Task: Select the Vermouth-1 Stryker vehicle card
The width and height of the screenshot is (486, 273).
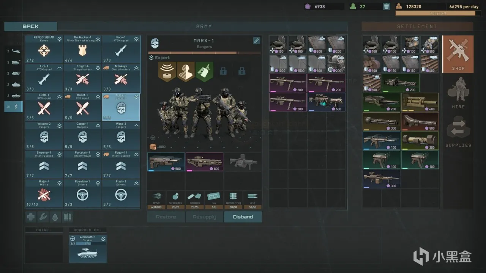Action: [88, 248]
